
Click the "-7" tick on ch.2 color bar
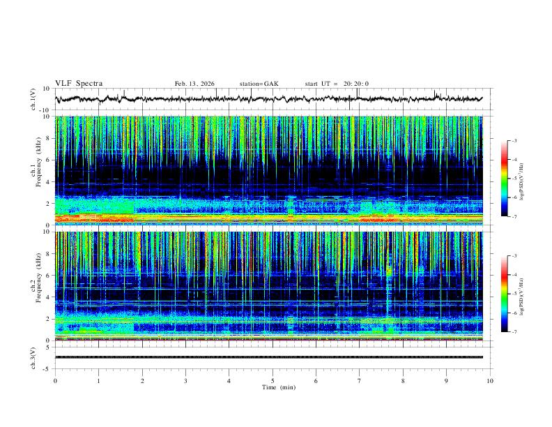pos(514,332)
